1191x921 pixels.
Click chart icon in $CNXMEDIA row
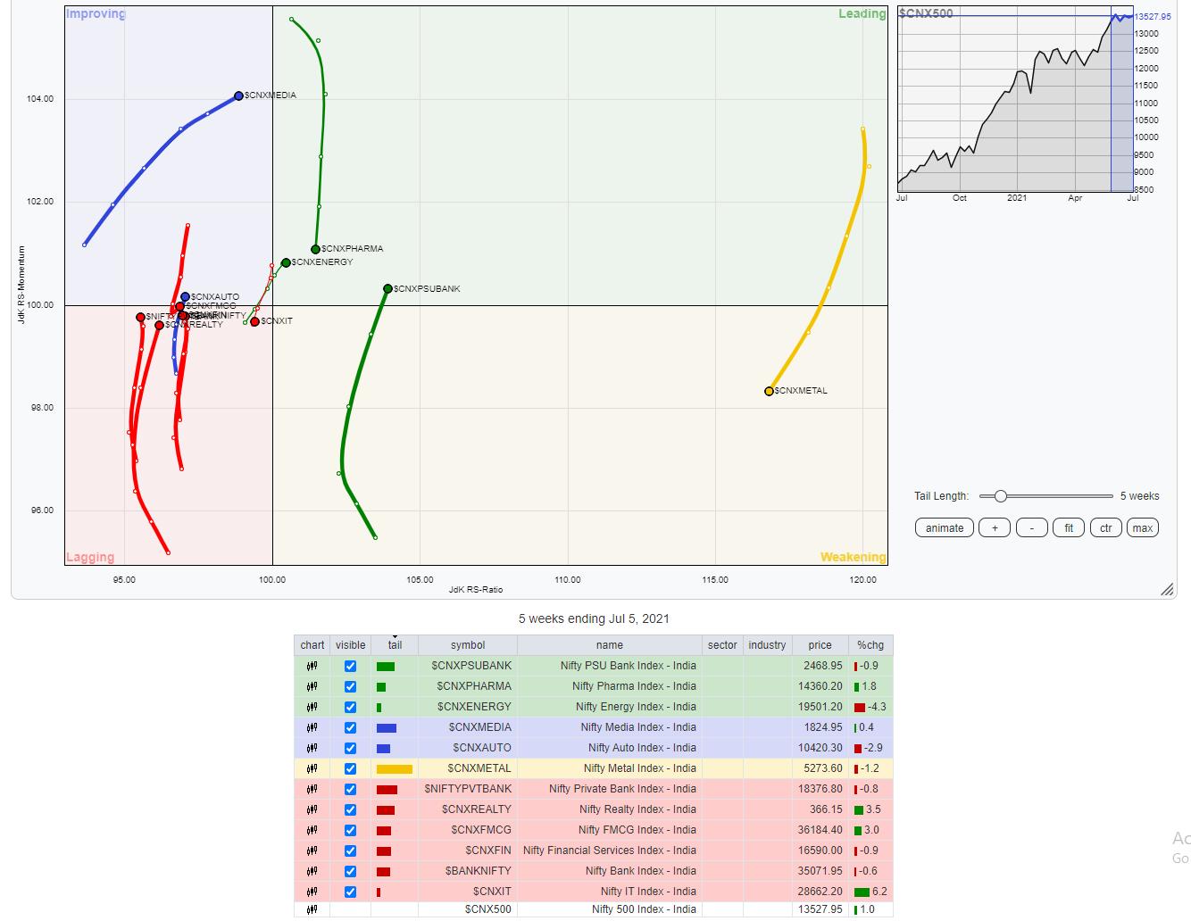coord(312,727)
